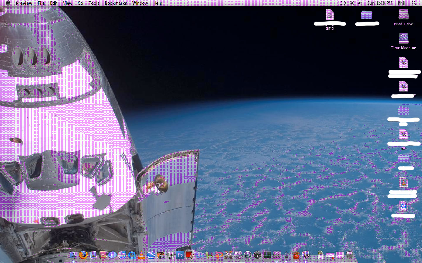
Task: Open the Go menu
Action: point(80,3)
